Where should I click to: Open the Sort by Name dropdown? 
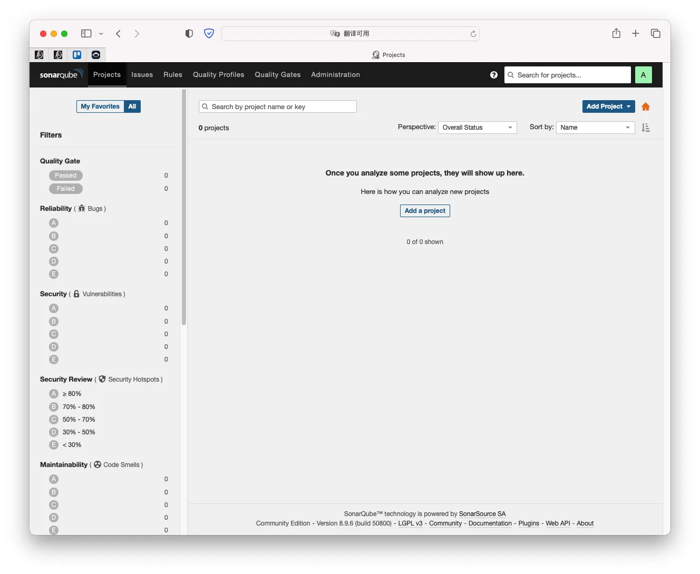(x=596, y=128)
